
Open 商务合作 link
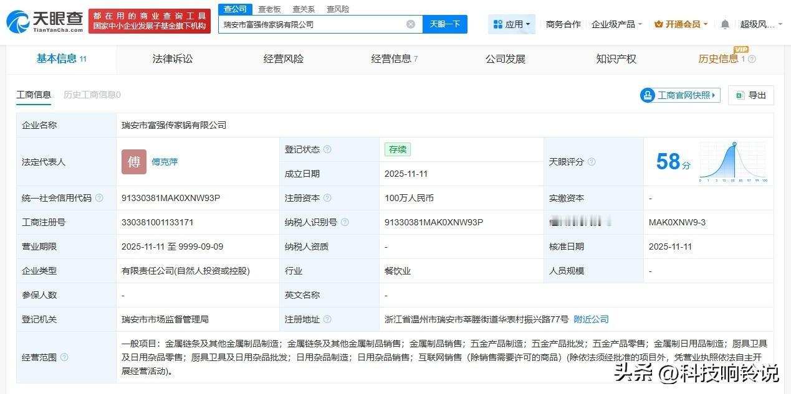[563, 24]
